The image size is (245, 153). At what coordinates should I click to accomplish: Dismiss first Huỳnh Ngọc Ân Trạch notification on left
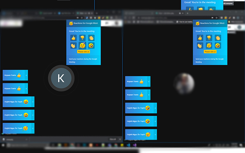(x=32, y=102)
